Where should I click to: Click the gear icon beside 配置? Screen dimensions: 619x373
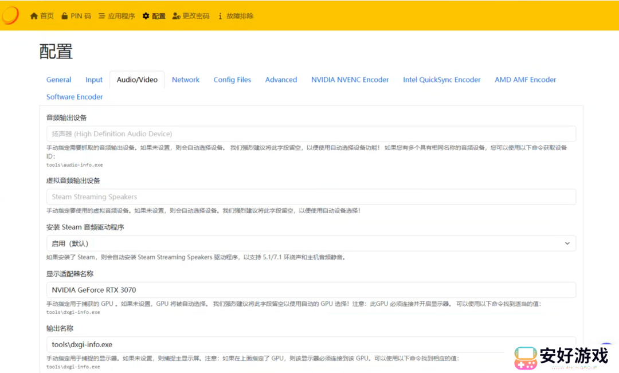tap(146, 16)
